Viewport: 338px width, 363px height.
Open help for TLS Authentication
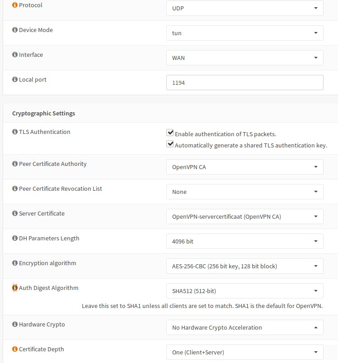coord(15,132)
